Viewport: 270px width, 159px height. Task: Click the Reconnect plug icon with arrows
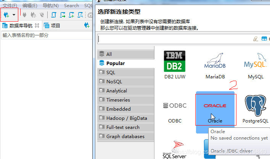point(33,15)
